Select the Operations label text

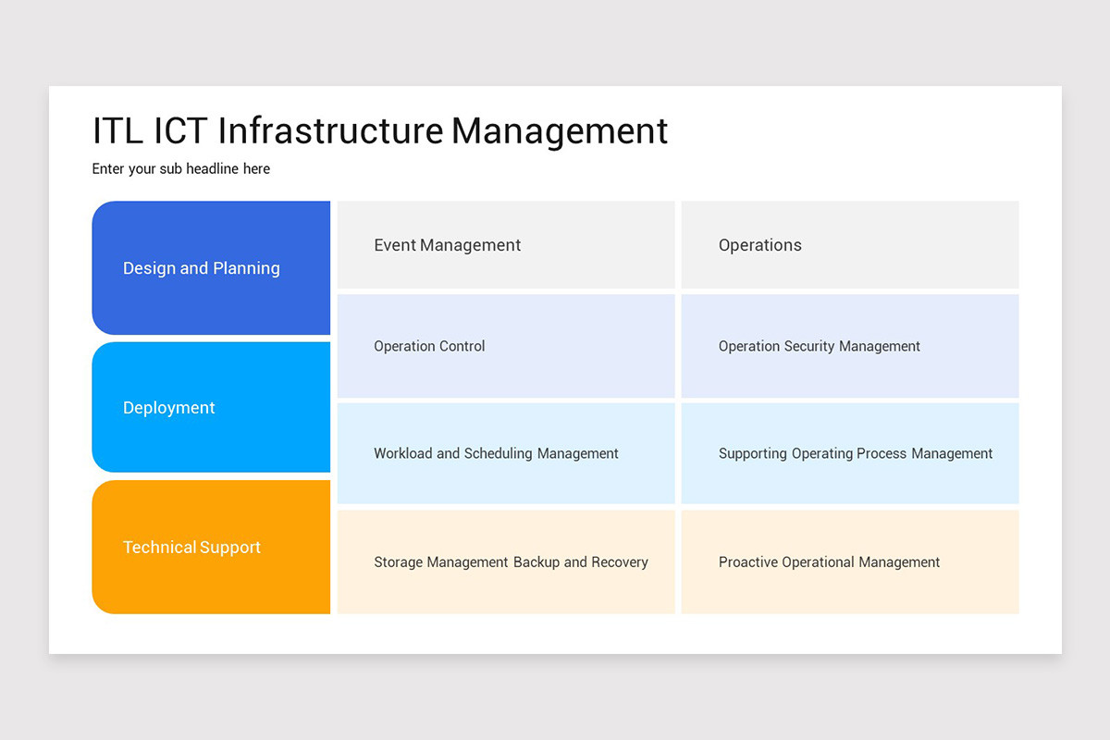click(x=759, y=244)
